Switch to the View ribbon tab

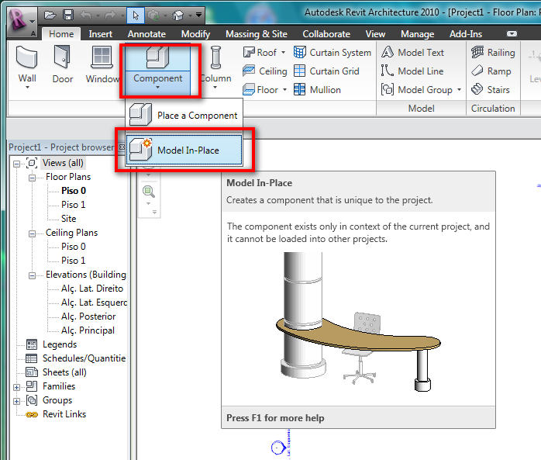tap(375, 34)
